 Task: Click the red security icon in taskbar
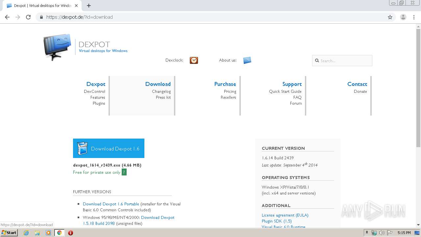click(70, 233)
